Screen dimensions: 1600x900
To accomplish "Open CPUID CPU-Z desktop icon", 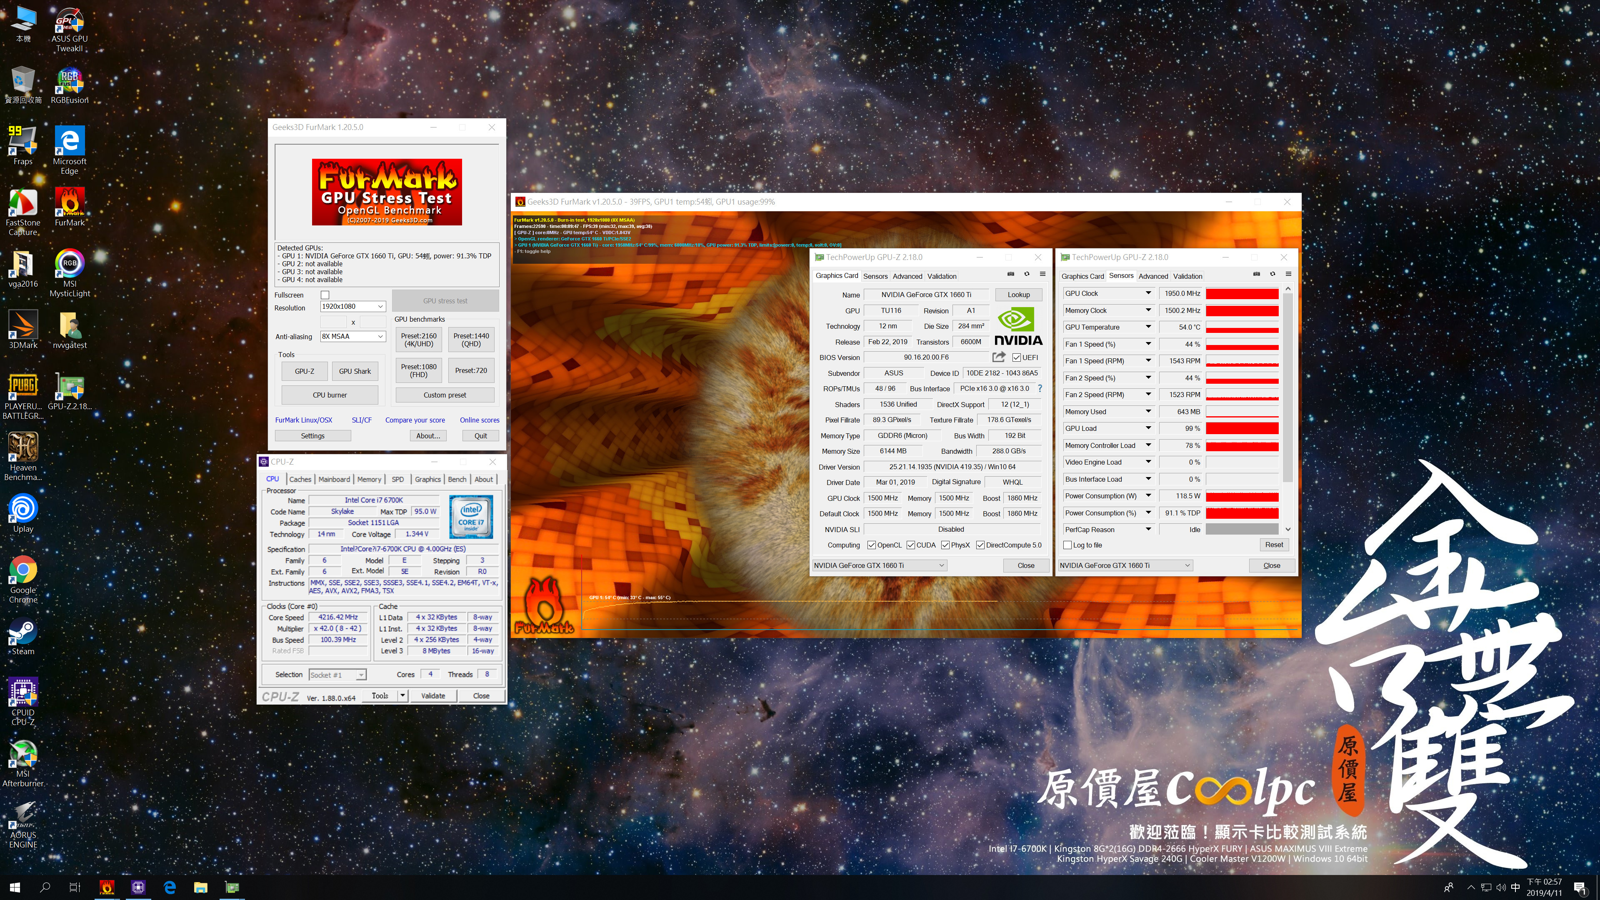I will tap(23, 701).
